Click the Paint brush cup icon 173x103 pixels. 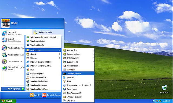64,81
